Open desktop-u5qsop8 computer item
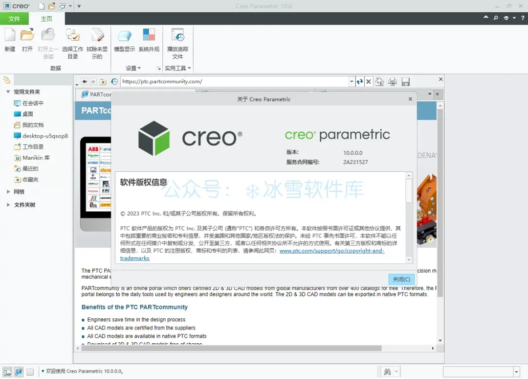The image size is (528, 379). (x=41, y=136)
